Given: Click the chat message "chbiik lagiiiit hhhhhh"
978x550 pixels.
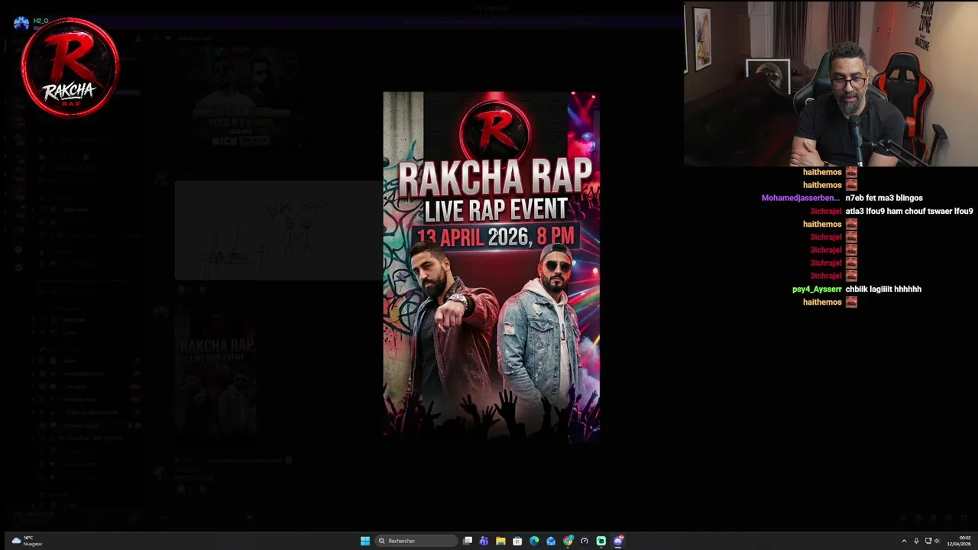Looking at the screenshot, I should [x=883, y=289].
